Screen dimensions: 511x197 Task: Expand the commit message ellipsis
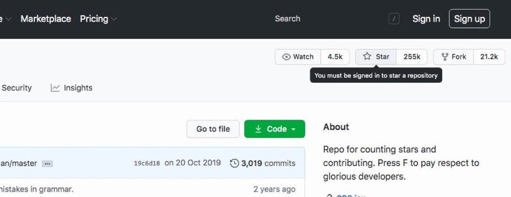(47, 163)
